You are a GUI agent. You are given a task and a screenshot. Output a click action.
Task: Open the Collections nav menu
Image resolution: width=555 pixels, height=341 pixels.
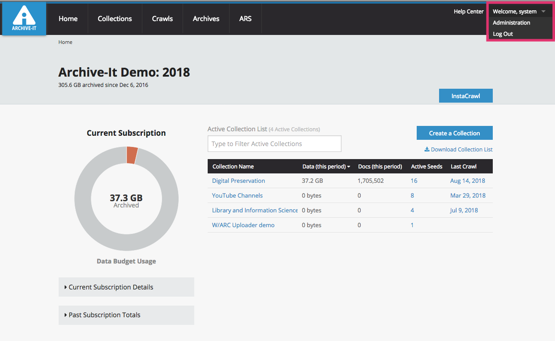click(x=115, y=19)
